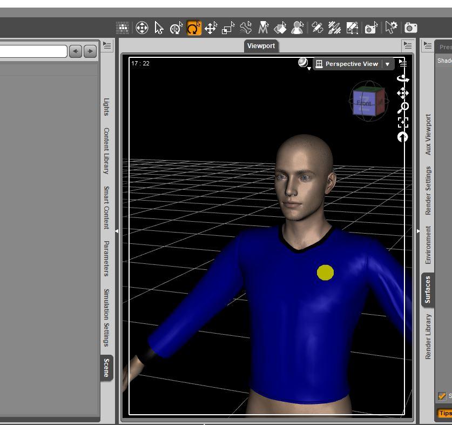Open the cursor-with-gear tool settings icon
Viewport: 452px width, 425px height.
(392, 28)
